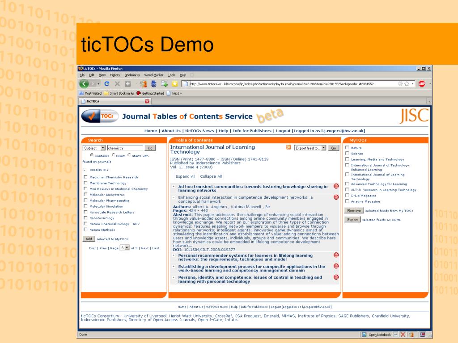Click the Export as OPML button
Screen dimensions: 458x343
[x=352, y=219]
